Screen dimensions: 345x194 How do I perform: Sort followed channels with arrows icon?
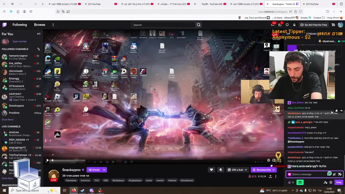39,49
